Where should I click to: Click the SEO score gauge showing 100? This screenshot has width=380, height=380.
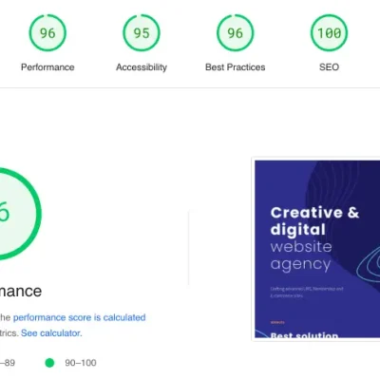point(329,32)
